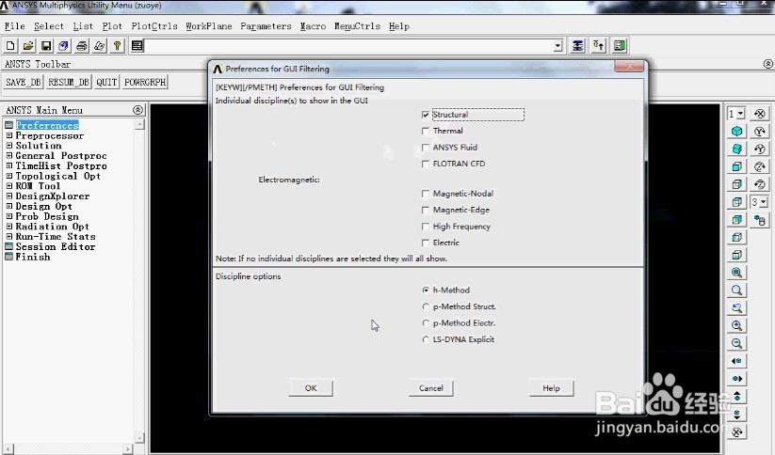Open the Select menu

(48, 26)
